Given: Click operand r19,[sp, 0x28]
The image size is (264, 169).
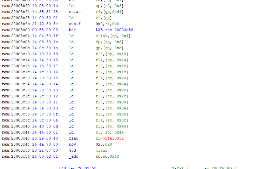Looking at the screenshot, I should (x=112, y=90).
